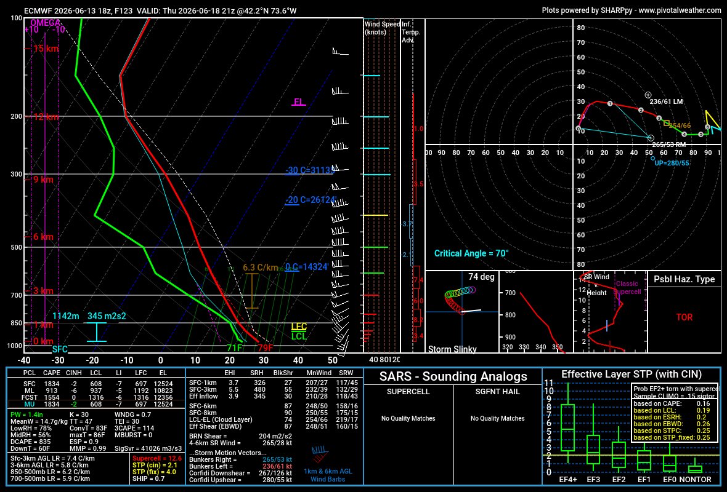Select the 79F surface temperature value
This screenshot has height=492, width=727.
266,348
